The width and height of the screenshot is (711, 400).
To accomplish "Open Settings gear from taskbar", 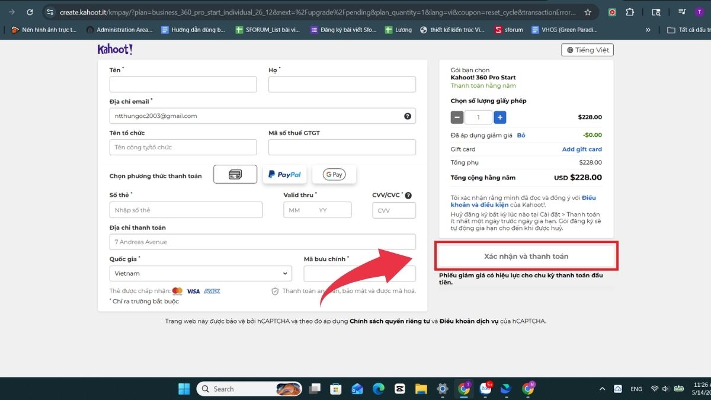I will click(x=442, y=389).
